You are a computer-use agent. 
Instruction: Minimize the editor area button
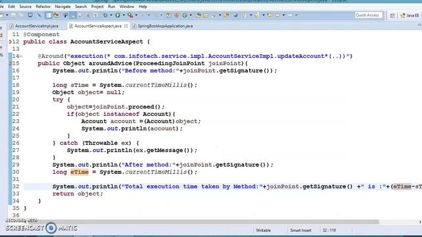(419, 25)
